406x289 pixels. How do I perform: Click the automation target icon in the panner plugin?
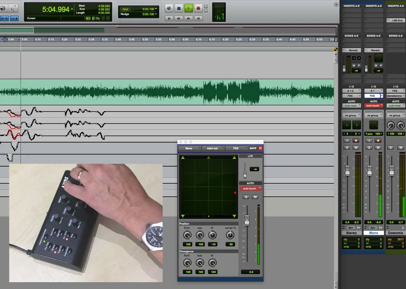click(x=260, y=148)
